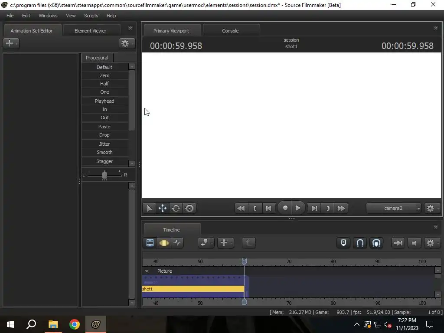Apply the Default procedural preset
The height and width of the screenshot is (333, 444).
(104, 67)
